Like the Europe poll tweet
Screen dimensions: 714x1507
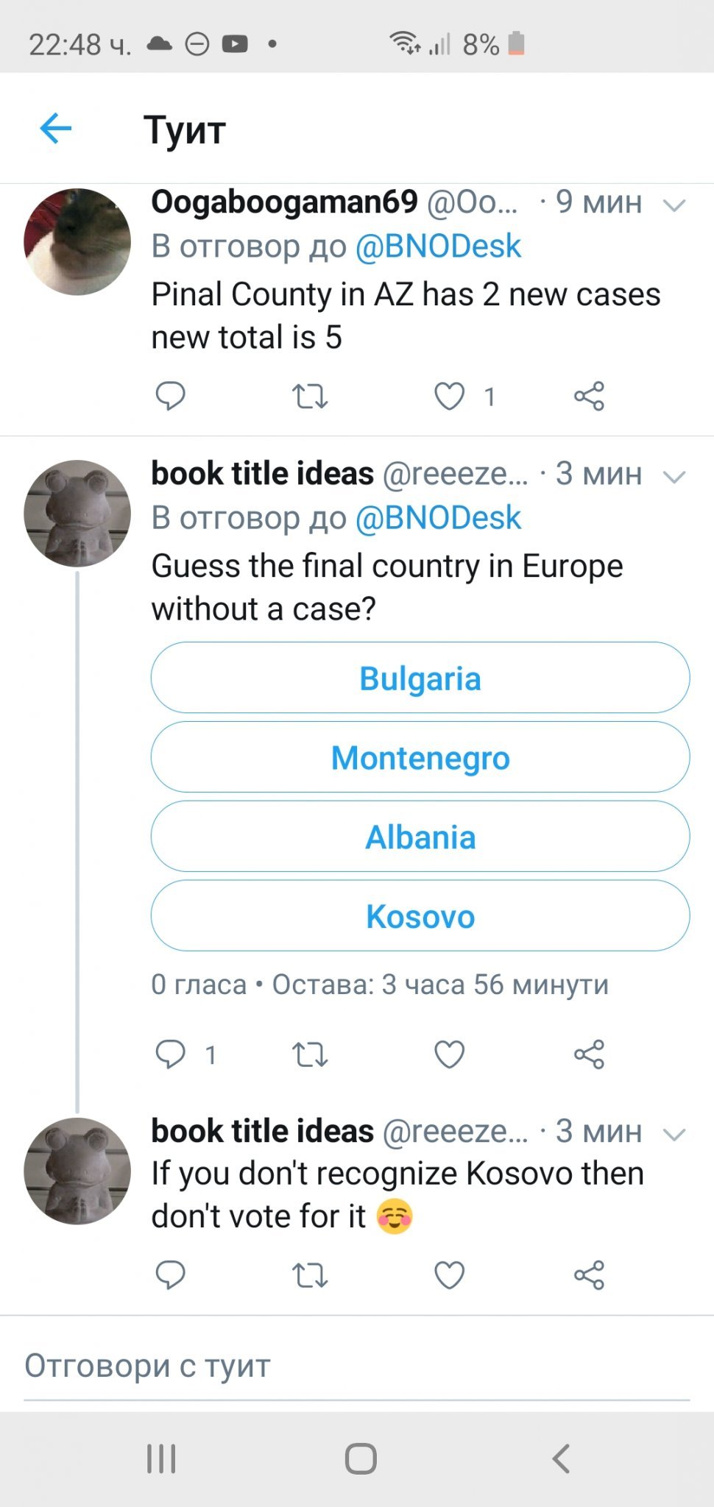449,1054
